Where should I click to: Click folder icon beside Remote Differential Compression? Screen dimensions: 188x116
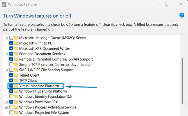click(x=16, y=59)
